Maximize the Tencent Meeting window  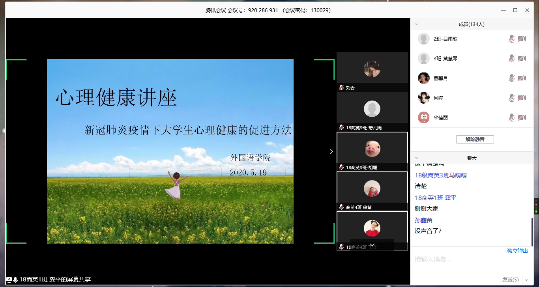tap(515, 10)
